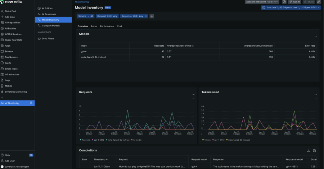This screenshot has height=169, width=324.
Task: Open the Service = All filter
Action: [86, 16]
